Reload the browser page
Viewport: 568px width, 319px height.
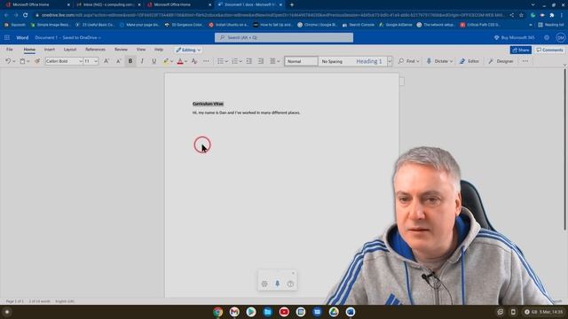point(26,15)
